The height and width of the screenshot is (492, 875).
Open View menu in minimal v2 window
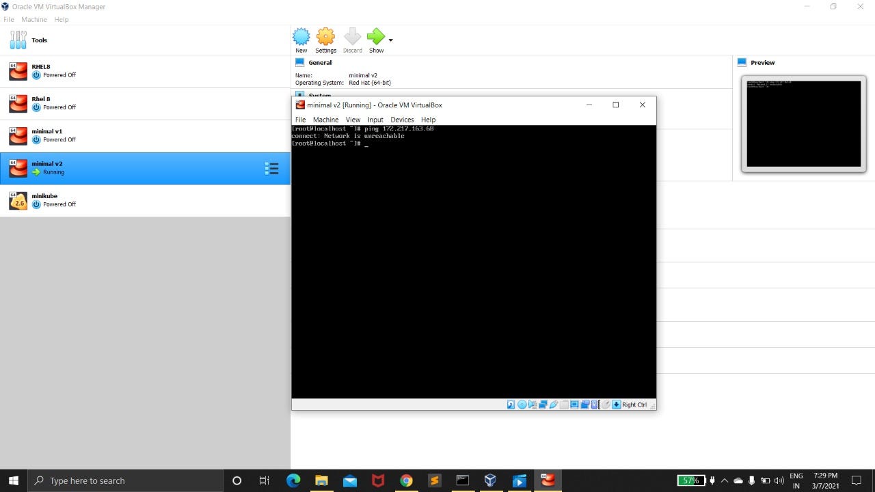353,120
